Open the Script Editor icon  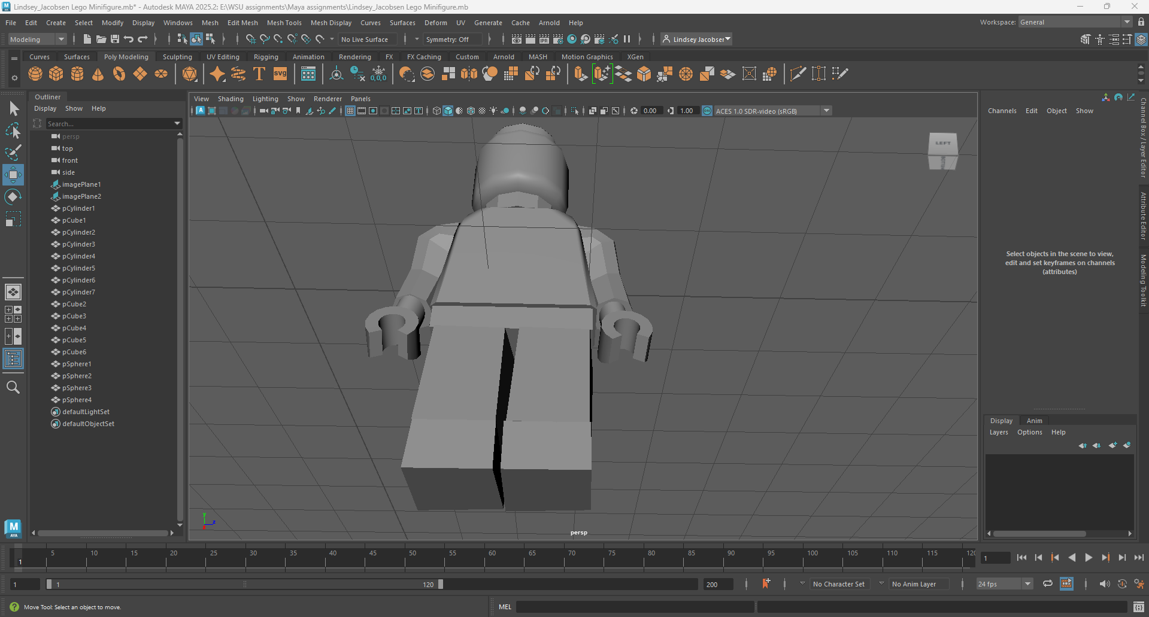(1138, 607)
